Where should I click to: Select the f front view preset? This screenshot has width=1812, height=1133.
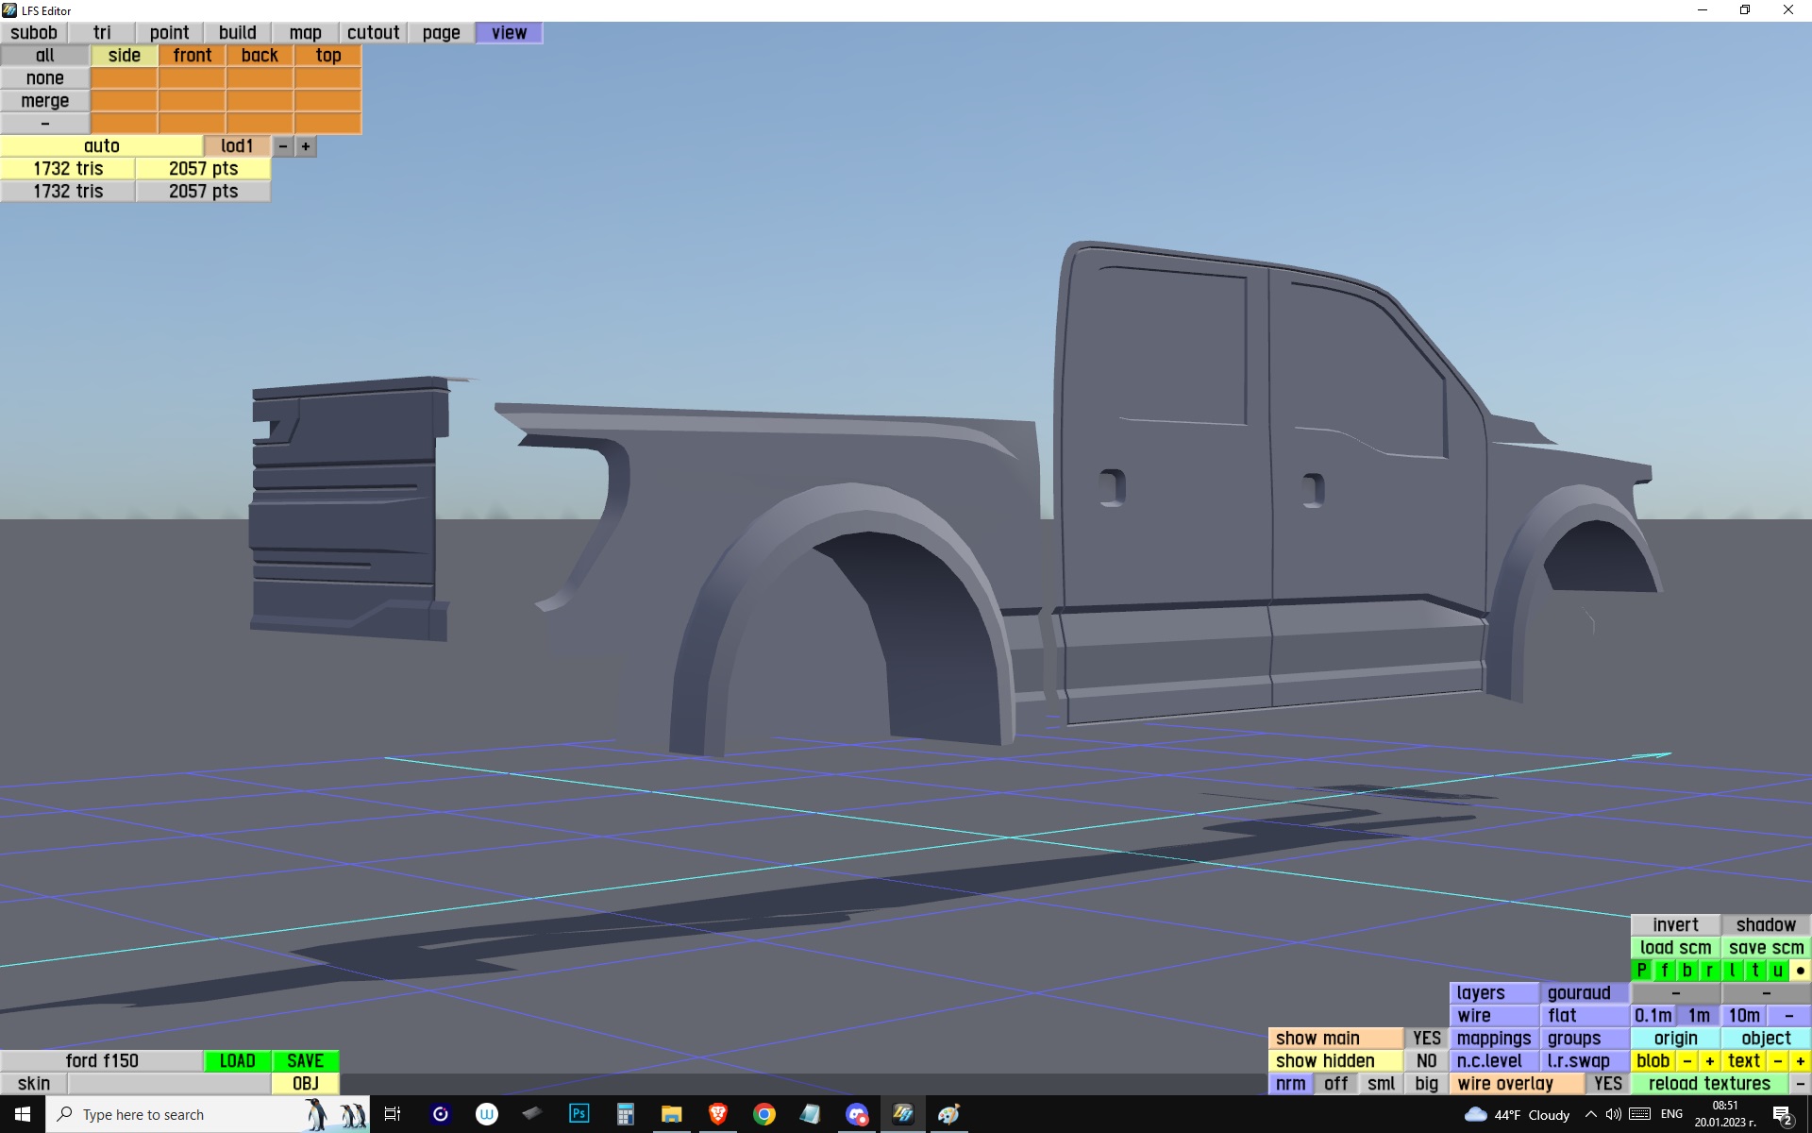1664,971
